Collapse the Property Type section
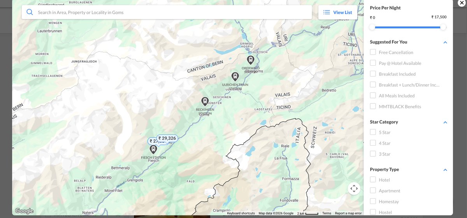This screenshot has width=467, height=218. (445, 170)
